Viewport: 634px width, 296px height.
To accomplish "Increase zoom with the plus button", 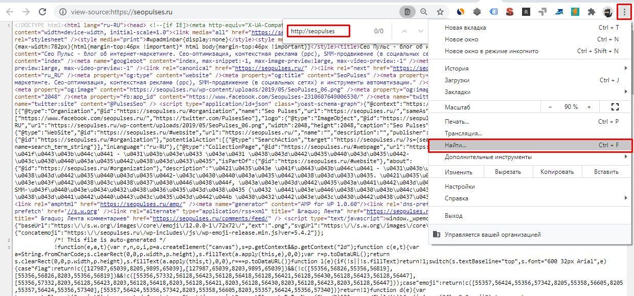I will pyautogui.click(x=589, y=107).
